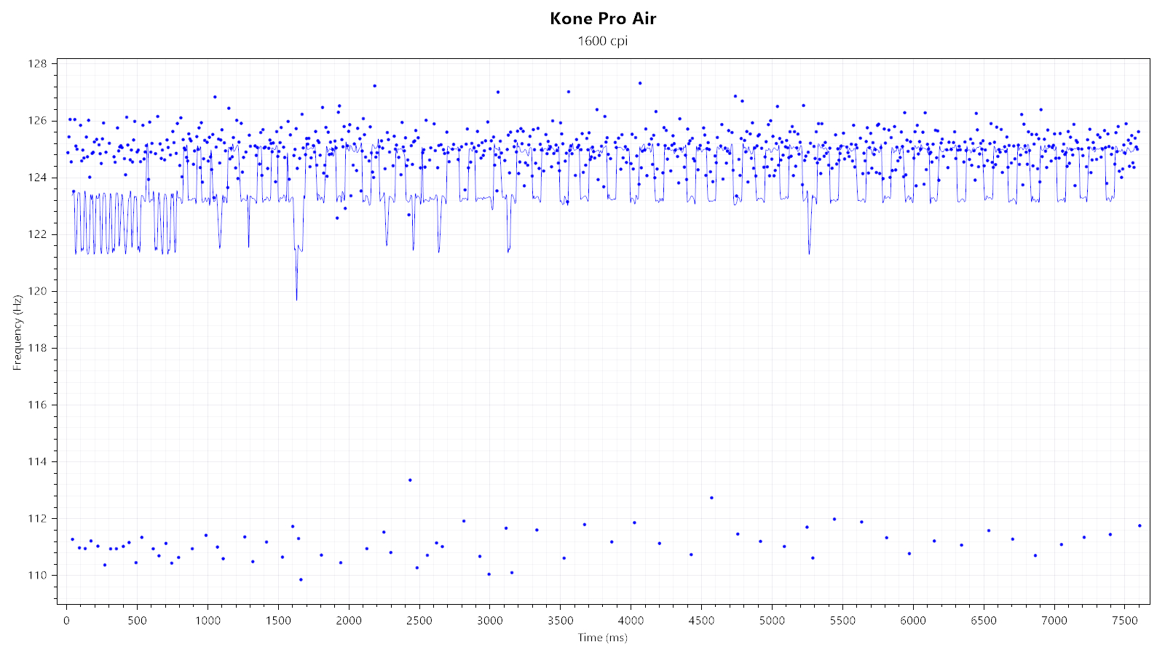Click the outlier data point near 113.4 Hz
The width and height of the screenshot is (1165, 655).
click(410, 480)
